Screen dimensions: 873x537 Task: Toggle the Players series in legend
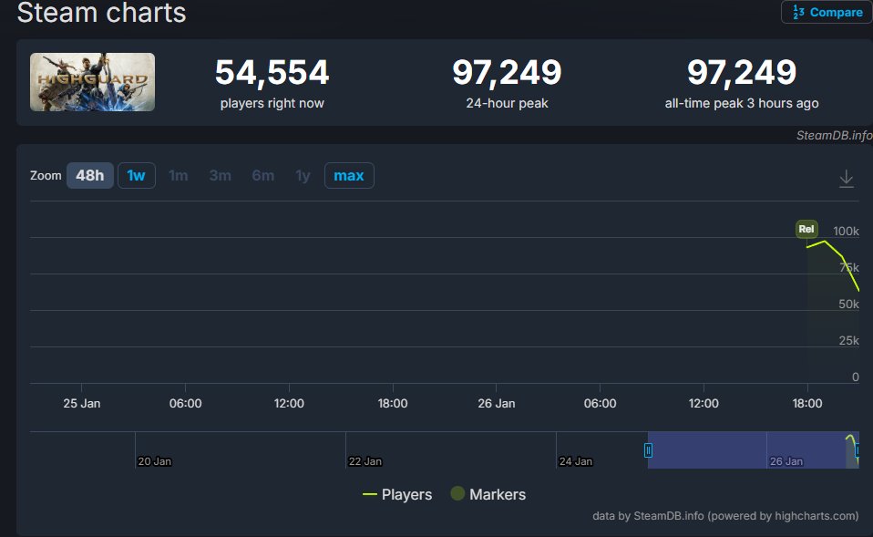[x=397, y=494]
